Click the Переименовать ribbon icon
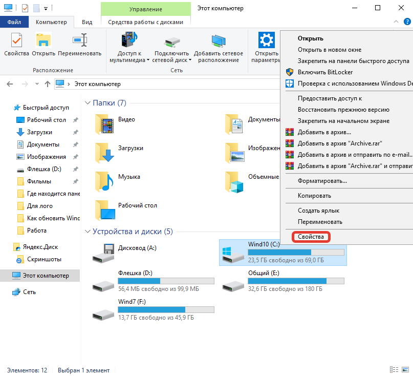Image resolution: width=413 pixels, height=376 pixels. [x=79, y=42]
